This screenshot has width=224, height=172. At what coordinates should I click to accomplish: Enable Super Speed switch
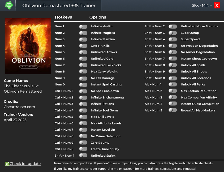click(173, 39)
